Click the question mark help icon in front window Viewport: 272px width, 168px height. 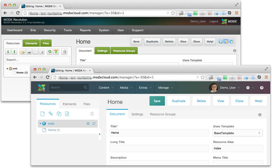[262, 88]
